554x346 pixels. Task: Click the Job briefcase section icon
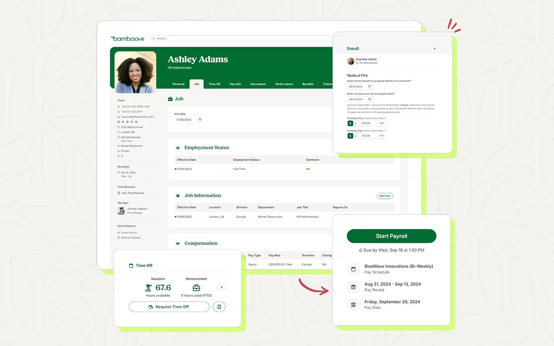[x=170, y=99]
